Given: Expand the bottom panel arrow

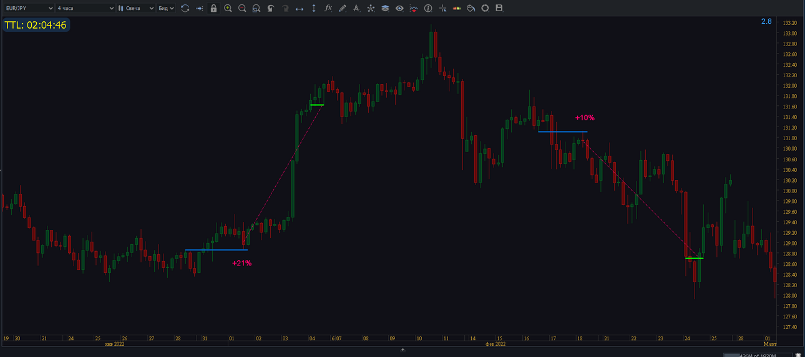Looking at the screenshot, I should pyautogui.click(x=402, y=350).
